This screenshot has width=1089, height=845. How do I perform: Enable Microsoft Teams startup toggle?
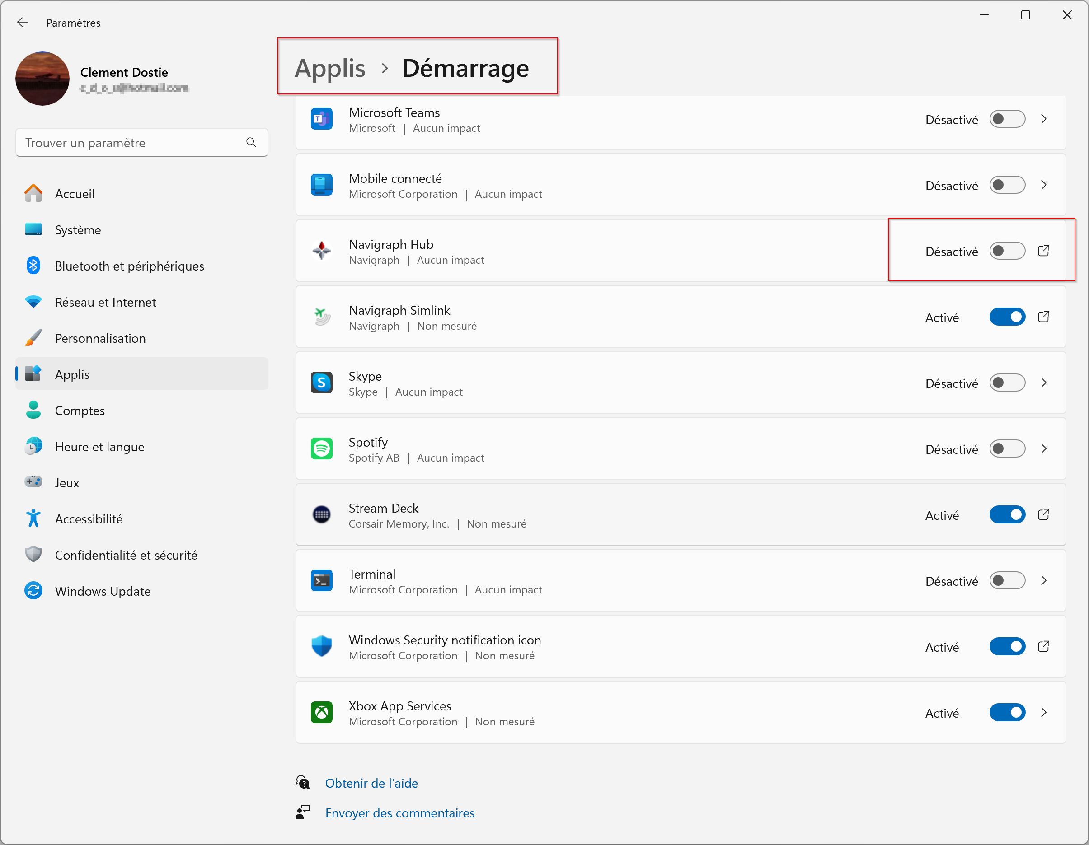[1007, 119]
